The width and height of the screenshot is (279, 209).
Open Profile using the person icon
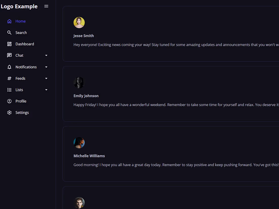click(9, 101)
